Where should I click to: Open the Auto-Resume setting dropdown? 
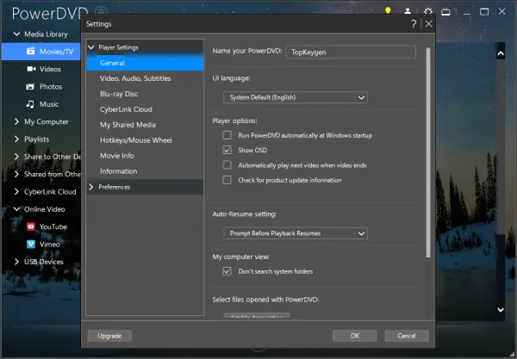[296, 233]
